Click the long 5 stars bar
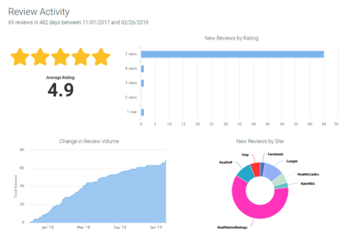Screen dimensions: 359x247 tap(232, 54)
